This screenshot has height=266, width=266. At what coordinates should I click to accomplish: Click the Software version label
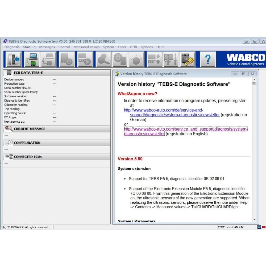coord(16,96)
